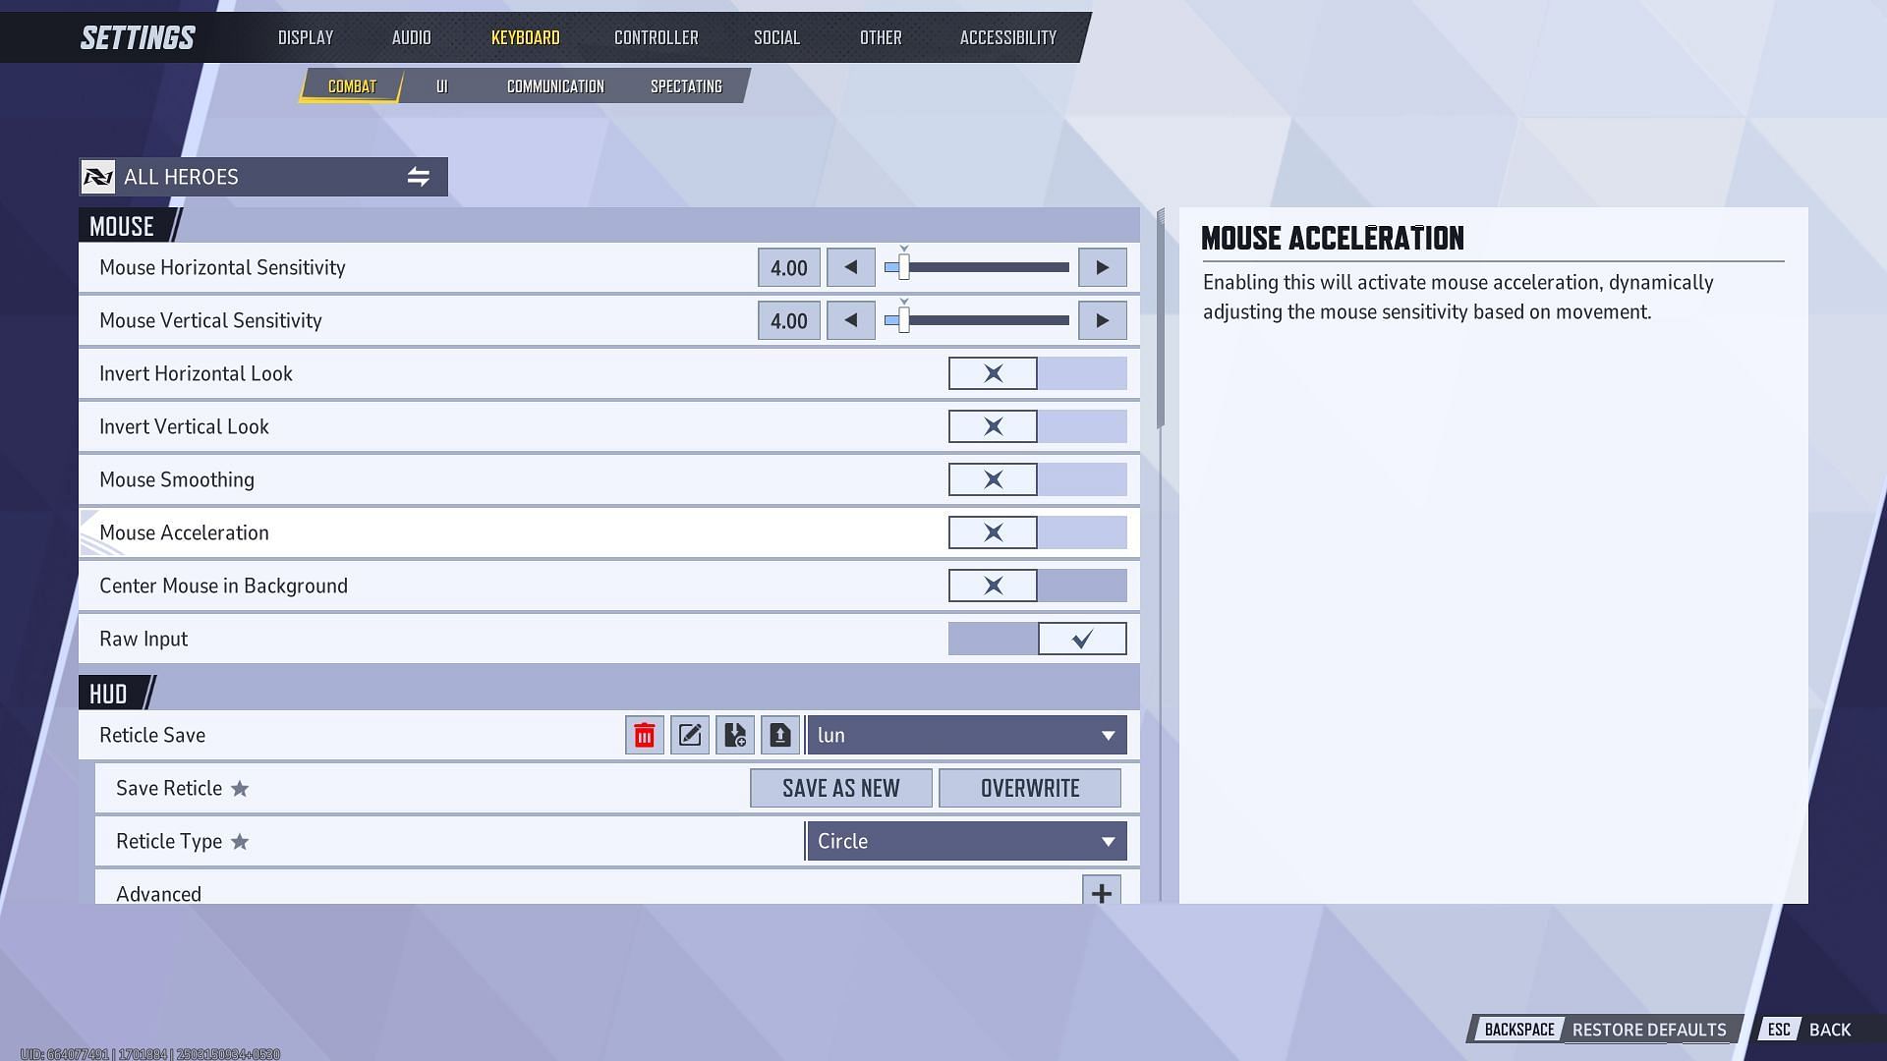
Task: Click the edit reticle icon
Action: pyautogui.click(x=690, y=735)
